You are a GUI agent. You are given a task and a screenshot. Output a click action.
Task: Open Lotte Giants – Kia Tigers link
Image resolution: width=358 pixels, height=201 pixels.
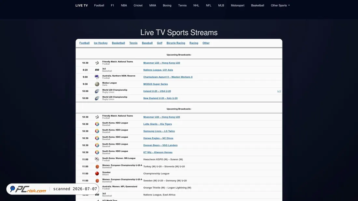(158, 124)
